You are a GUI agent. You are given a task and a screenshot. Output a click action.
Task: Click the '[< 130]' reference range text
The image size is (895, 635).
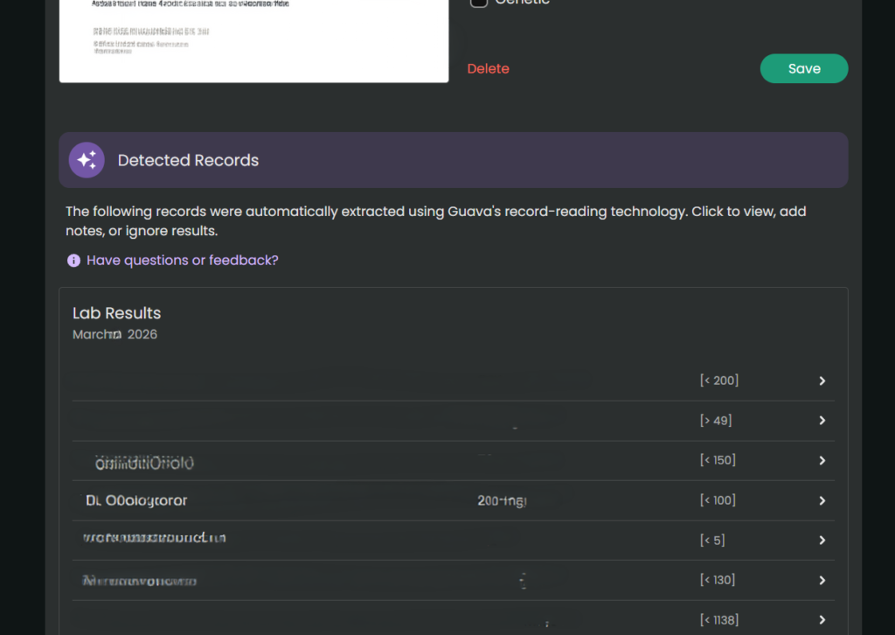coord(718,580)
